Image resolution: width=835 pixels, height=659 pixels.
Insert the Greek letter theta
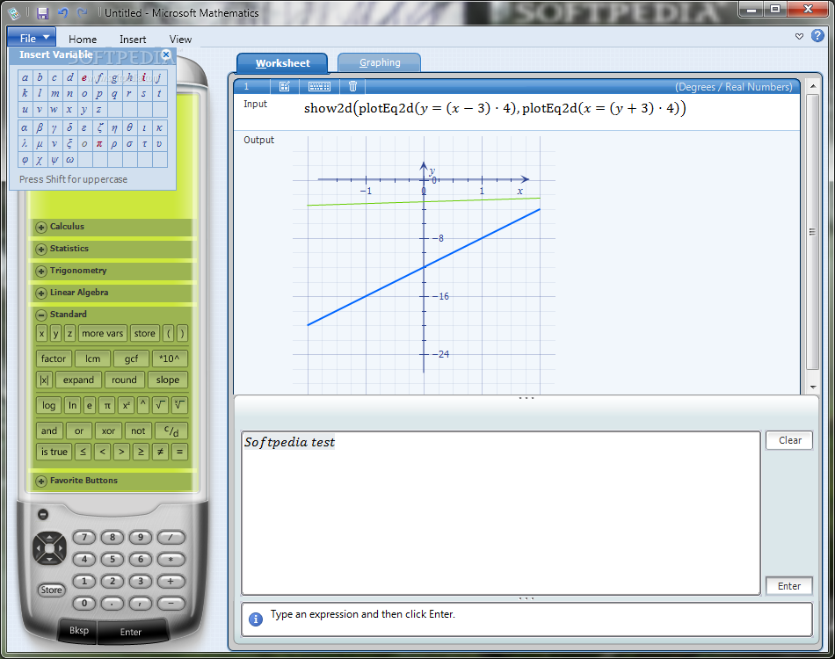pos(129,127)
